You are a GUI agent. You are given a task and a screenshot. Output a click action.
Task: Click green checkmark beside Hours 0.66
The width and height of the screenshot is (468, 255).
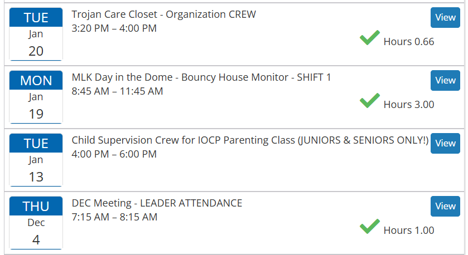[369, 39]
